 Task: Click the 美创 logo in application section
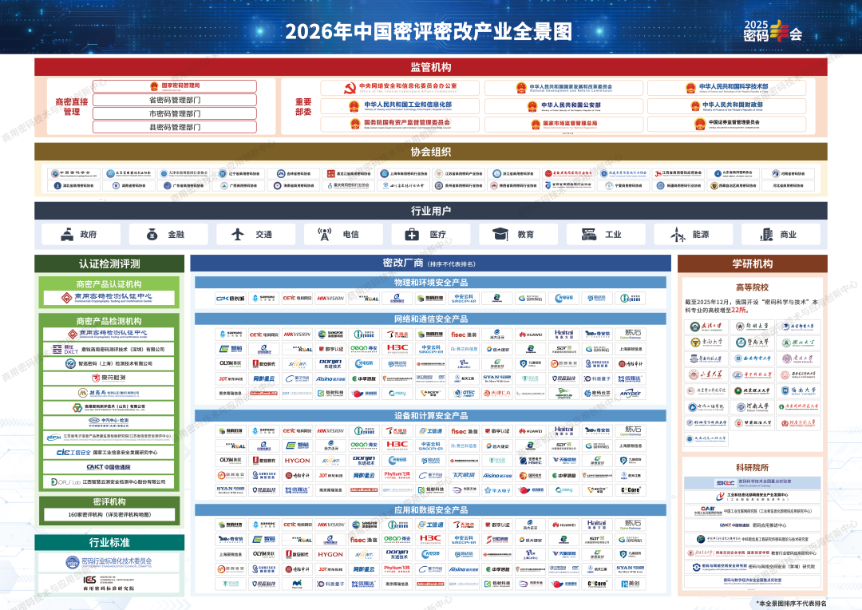pyautogui.click(x=630, y=584)
